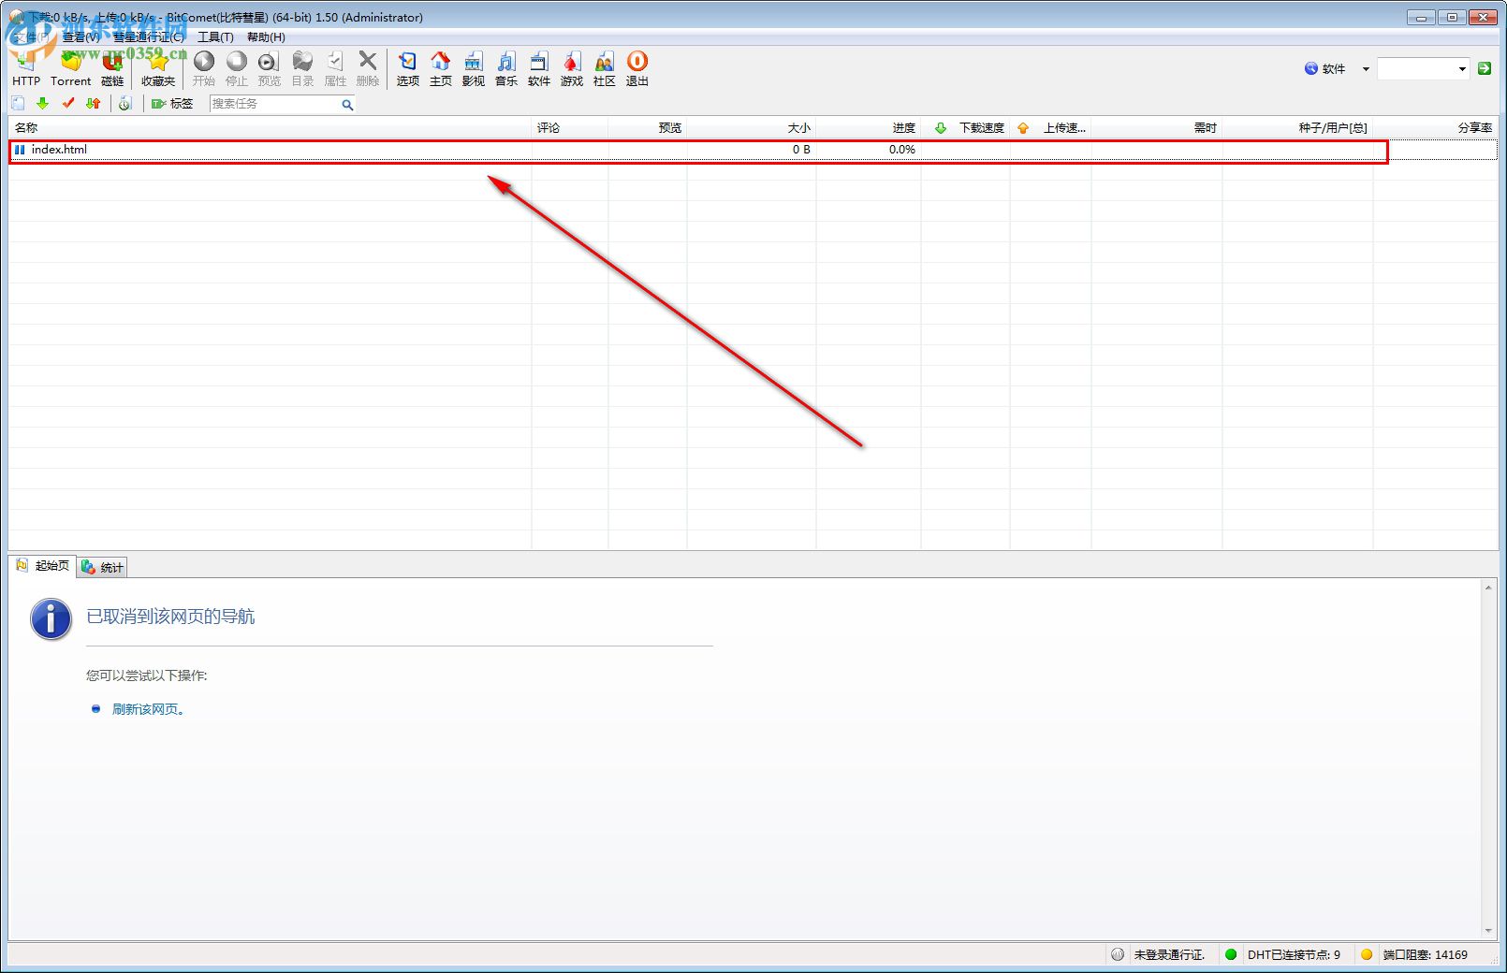1507x973 pixels.
Task: Sort by 进度 column header
Action: tap(869, 128)
